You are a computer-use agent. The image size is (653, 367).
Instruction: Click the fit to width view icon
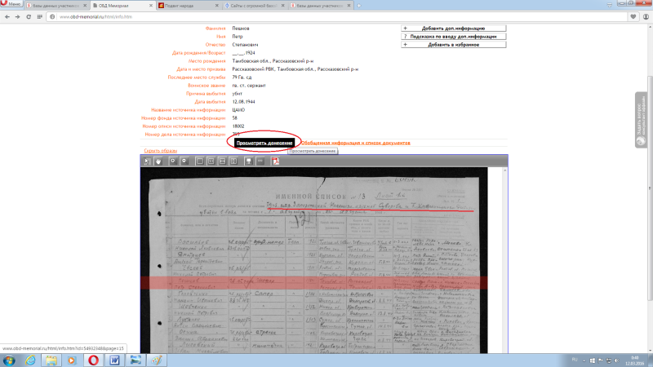pos(222,161)
